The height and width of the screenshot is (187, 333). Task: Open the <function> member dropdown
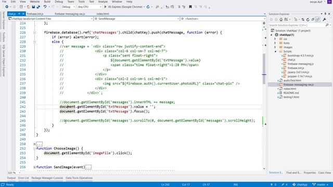[223, 19]
